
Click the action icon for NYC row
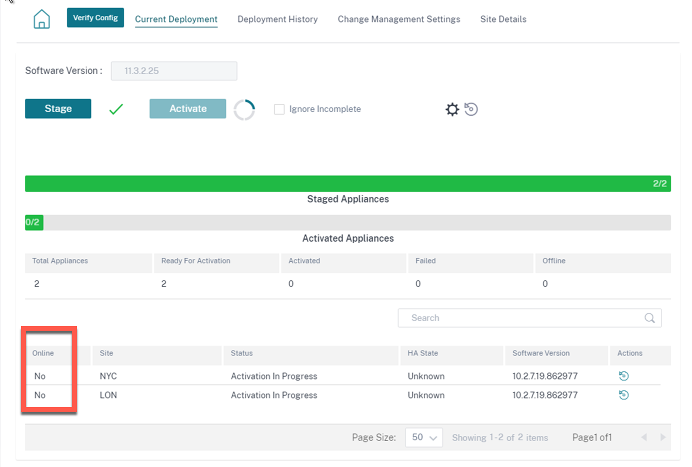[623, 376]
